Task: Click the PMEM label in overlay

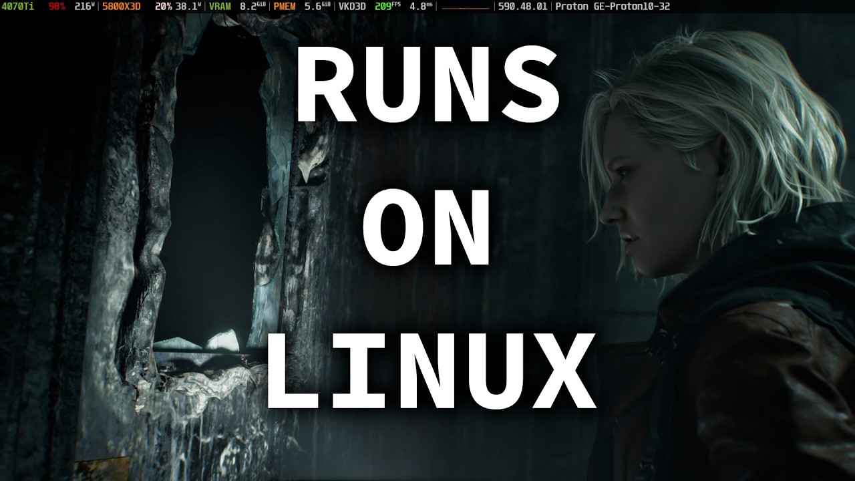Action: (285, 7)
